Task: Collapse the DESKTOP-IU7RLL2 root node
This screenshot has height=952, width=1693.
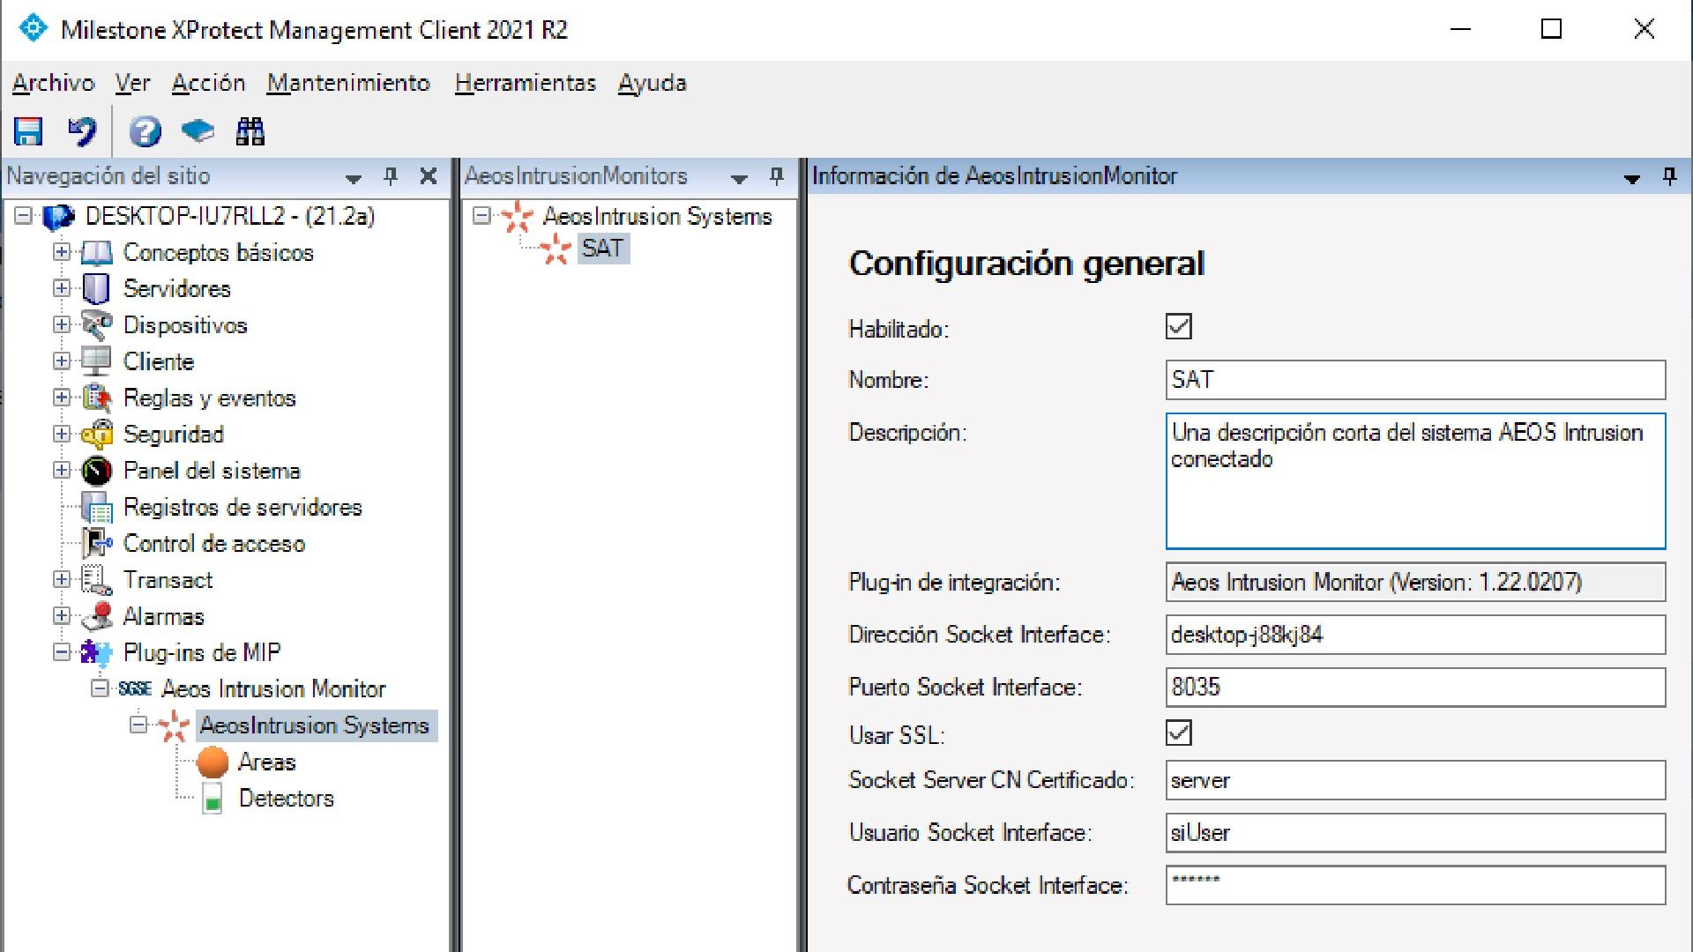Action: [x=24, y=216]
